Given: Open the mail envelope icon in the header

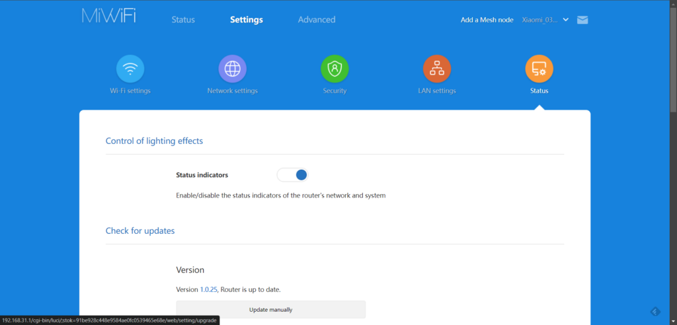Looking at the screenshot, I should pyautogui.click(x=582, y=20).
